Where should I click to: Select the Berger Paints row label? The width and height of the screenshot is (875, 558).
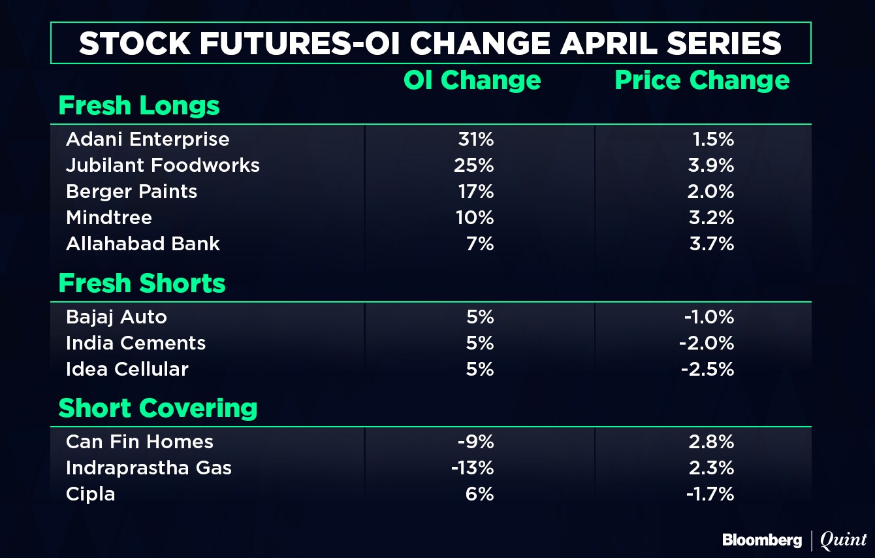pos(131,191)
